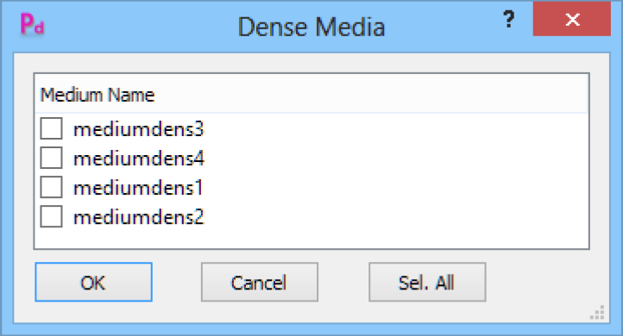Click blank space right of Sel. All button
Image resolution: width=623 pixels, height=336 pixels.
click(x=546, y=282)
